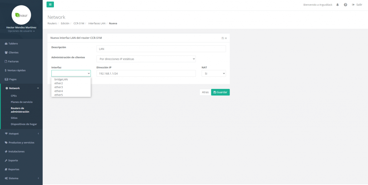Viewport: 368px width, 185px height.
Task: Expand the Hotspot sidebar menu
Action: 21,134
